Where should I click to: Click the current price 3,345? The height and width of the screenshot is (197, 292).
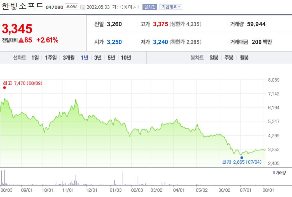pyautogui.click(x=17, y=29)
